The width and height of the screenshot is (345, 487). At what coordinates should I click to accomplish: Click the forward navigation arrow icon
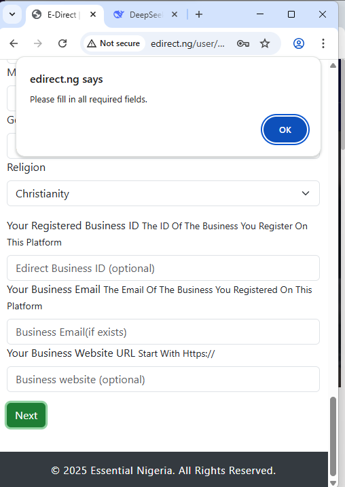[x=38, y=43]
